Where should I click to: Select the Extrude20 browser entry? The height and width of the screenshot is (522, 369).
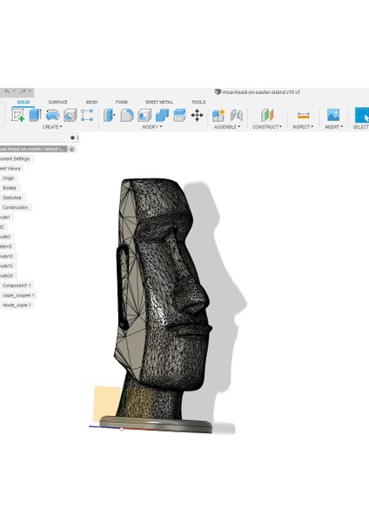[7, 276]
